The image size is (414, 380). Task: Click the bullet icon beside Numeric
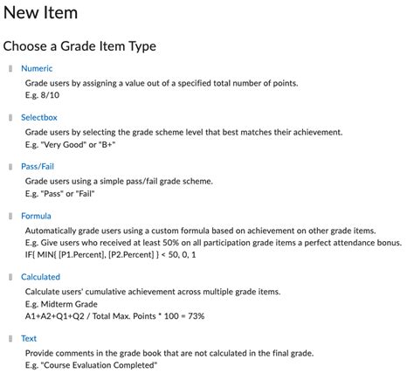tap(10, 69)
